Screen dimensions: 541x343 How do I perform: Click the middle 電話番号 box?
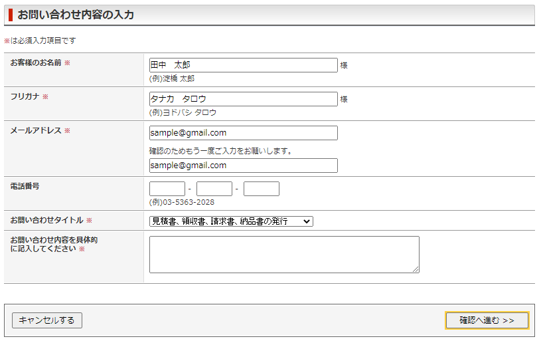coord(214,189)
